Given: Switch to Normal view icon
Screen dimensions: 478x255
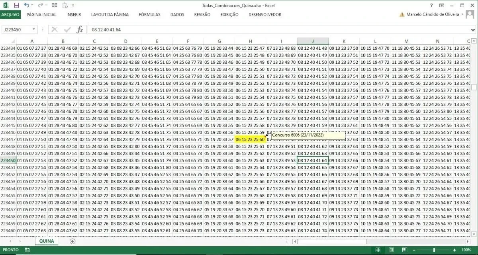Looking at the screenshot, I should [x=378, y=250].
